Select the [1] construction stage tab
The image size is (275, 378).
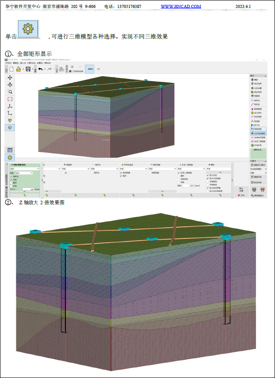pos(98,69)
